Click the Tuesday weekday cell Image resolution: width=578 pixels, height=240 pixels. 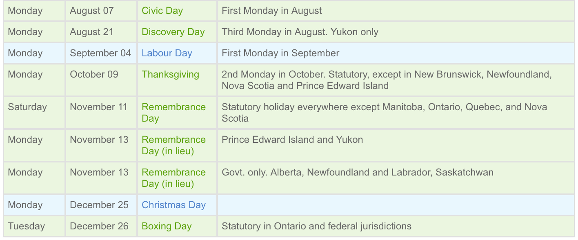[26, 226]
